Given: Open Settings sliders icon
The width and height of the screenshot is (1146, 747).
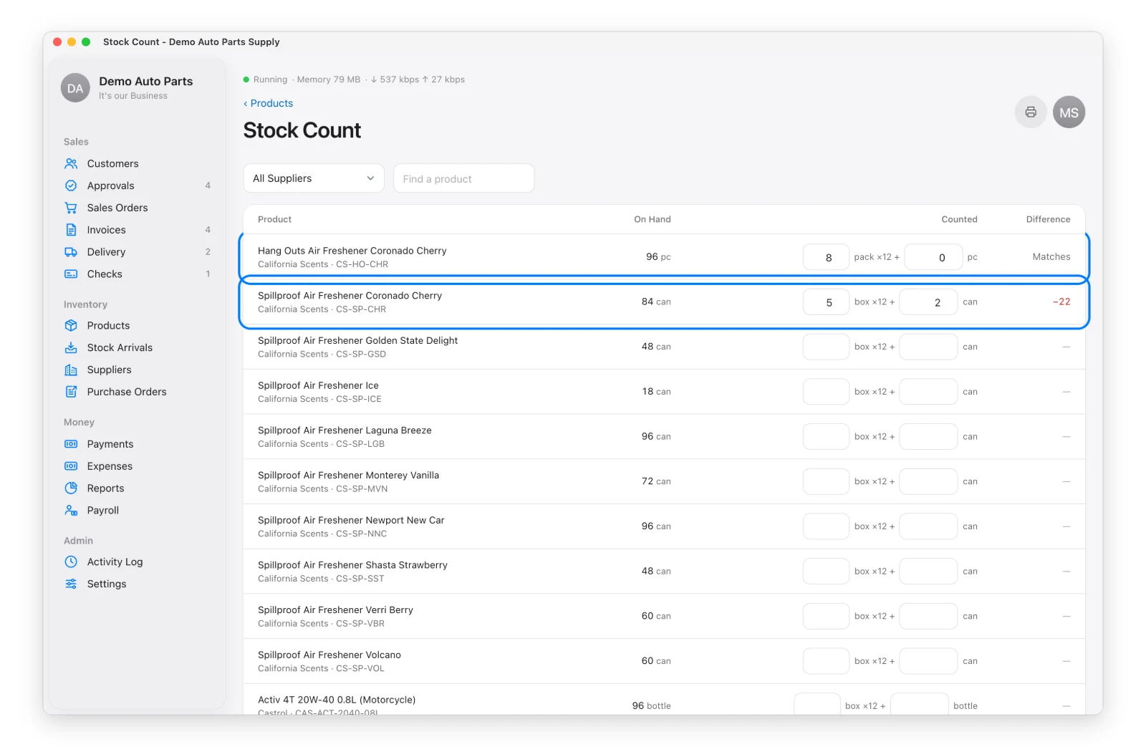Looking at the screenshot, I should coord(71,584).
